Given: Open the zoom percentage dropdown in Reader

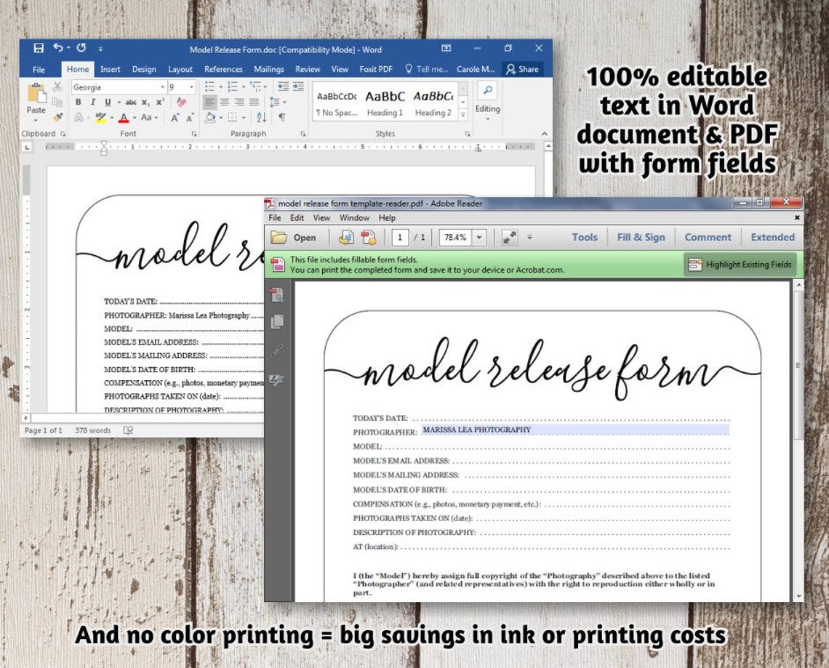Looking at the screenshot, I should (478, 237).
